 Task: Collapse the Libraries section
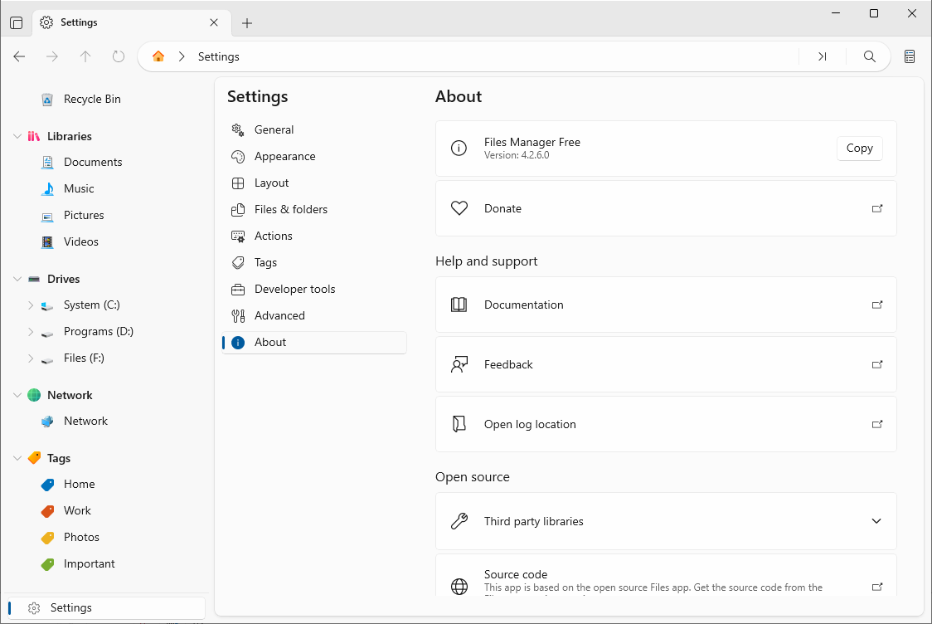tap(17, 136)
